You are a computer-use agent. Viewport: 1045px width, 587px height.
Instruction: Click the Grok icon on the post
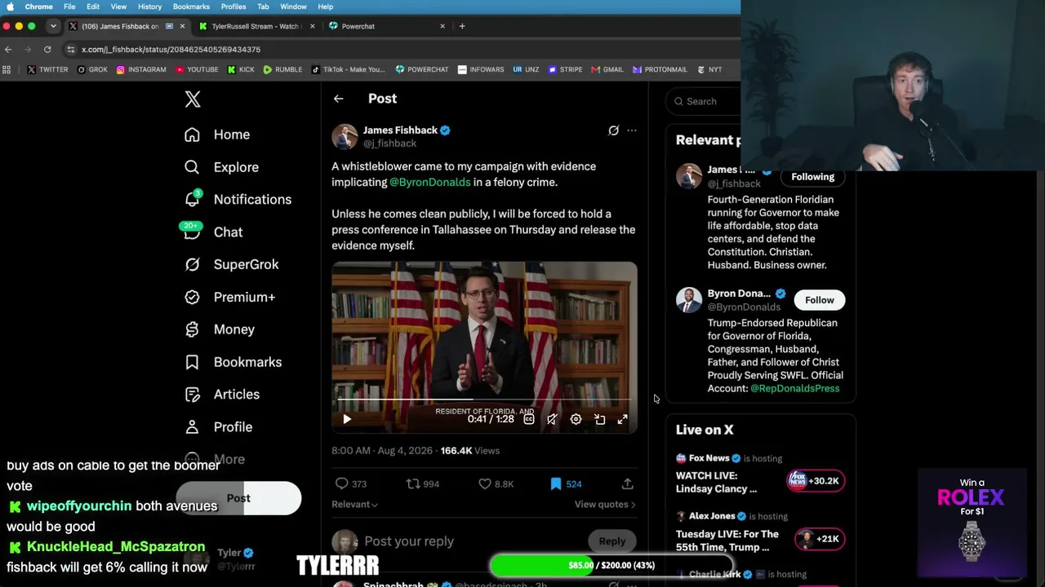pyautogui.click(x=613, y=130)
